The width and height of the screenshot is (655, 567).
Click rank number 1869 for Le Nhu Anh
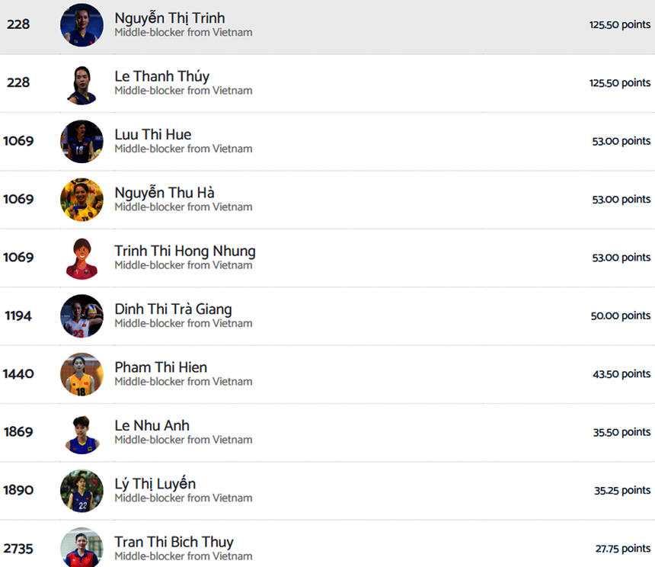pos(18,432)
